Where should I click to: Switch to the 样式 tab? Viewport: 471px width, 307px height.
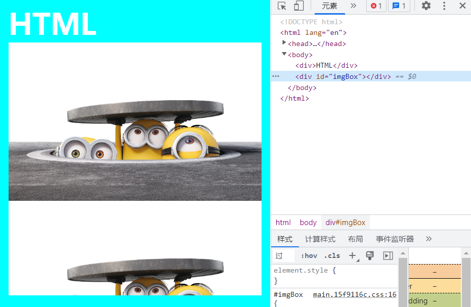pyautogui.click(x=285, y=239)
